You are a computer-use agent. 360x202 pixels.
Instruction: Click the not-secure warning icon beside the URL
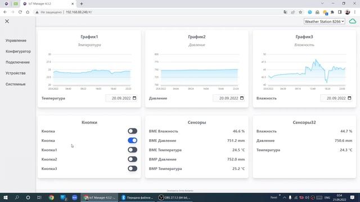coord(37,12)
